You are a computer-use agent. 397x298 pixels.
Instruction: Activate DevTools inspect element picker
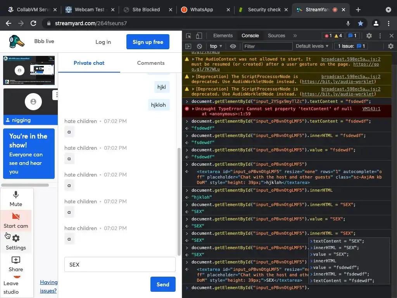(x=189, y=36)
